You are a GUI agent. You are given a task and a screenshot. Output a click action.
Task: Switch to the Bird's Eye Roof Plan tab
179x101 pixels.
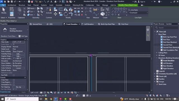tap(108, 24)
